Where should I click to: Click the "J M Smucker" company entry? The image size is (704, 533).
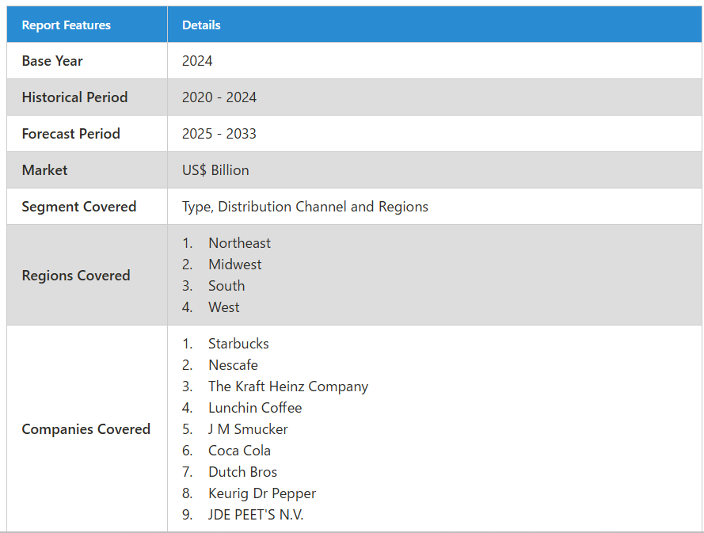(x=248, y=429)
